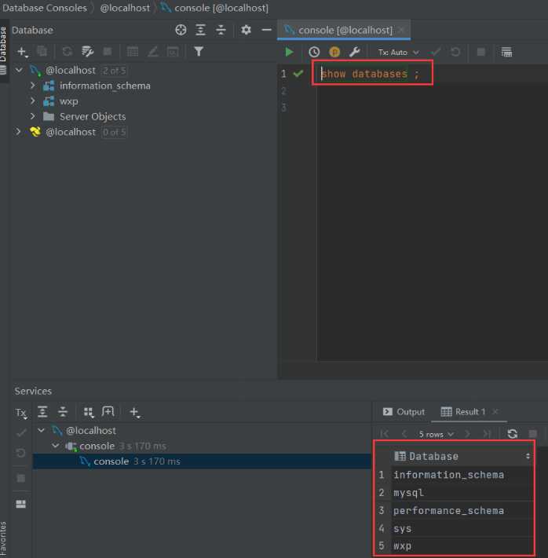Screen dimensions: 548x558
Task: Expand the information_schema node
Action: click(33, 86)
